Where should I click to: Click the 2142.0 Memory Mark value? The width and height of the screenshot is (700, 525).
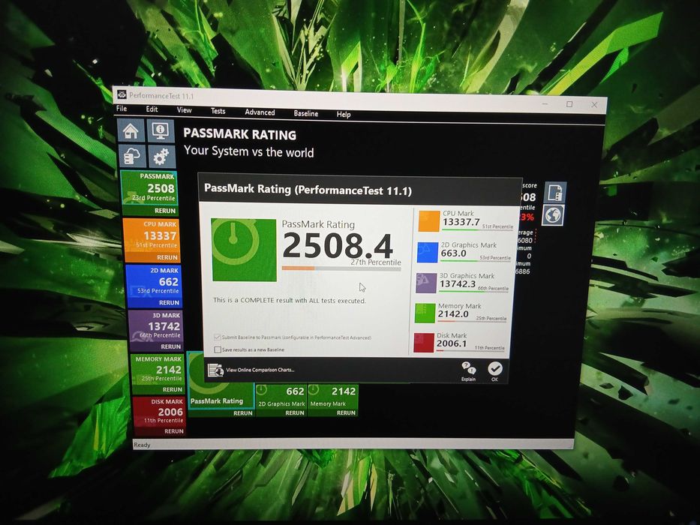pos(453,313)
